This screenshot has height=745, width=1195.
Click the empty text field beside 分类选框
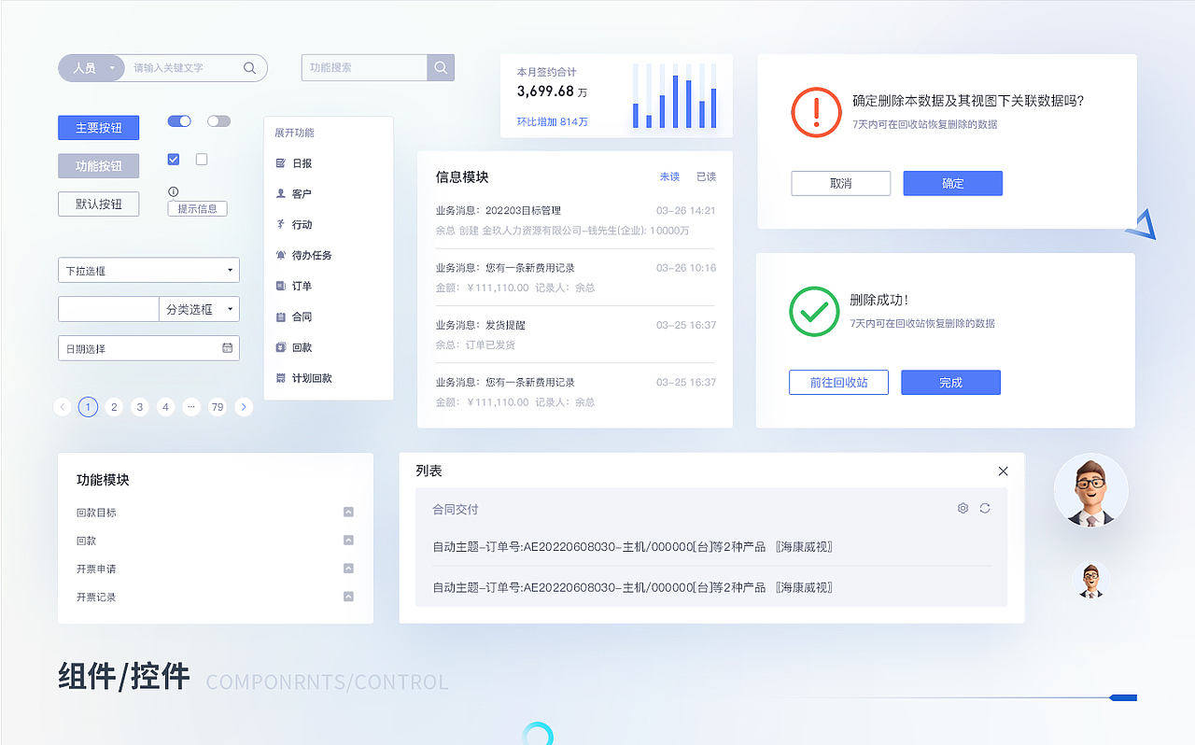[108, 309]
